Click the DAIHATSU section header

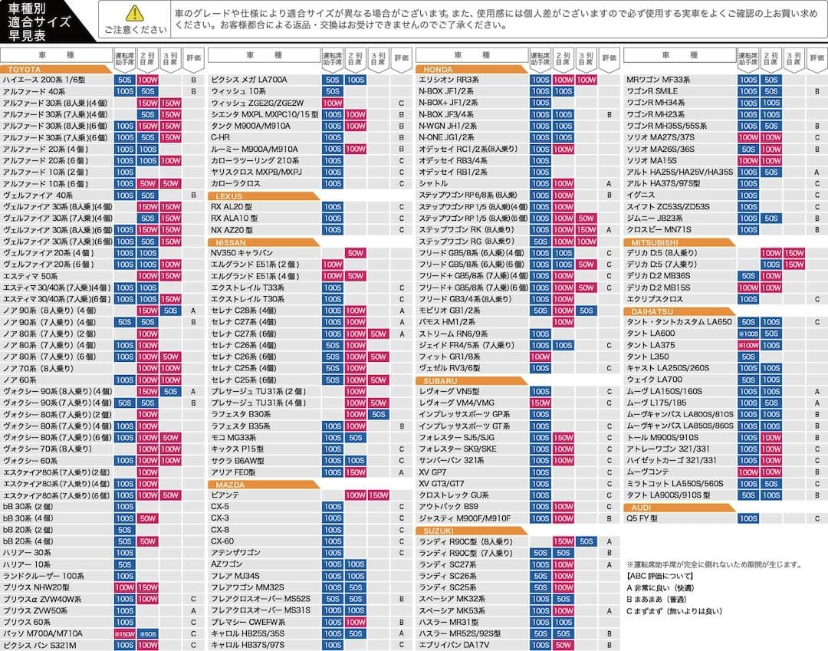coord(652,311)
